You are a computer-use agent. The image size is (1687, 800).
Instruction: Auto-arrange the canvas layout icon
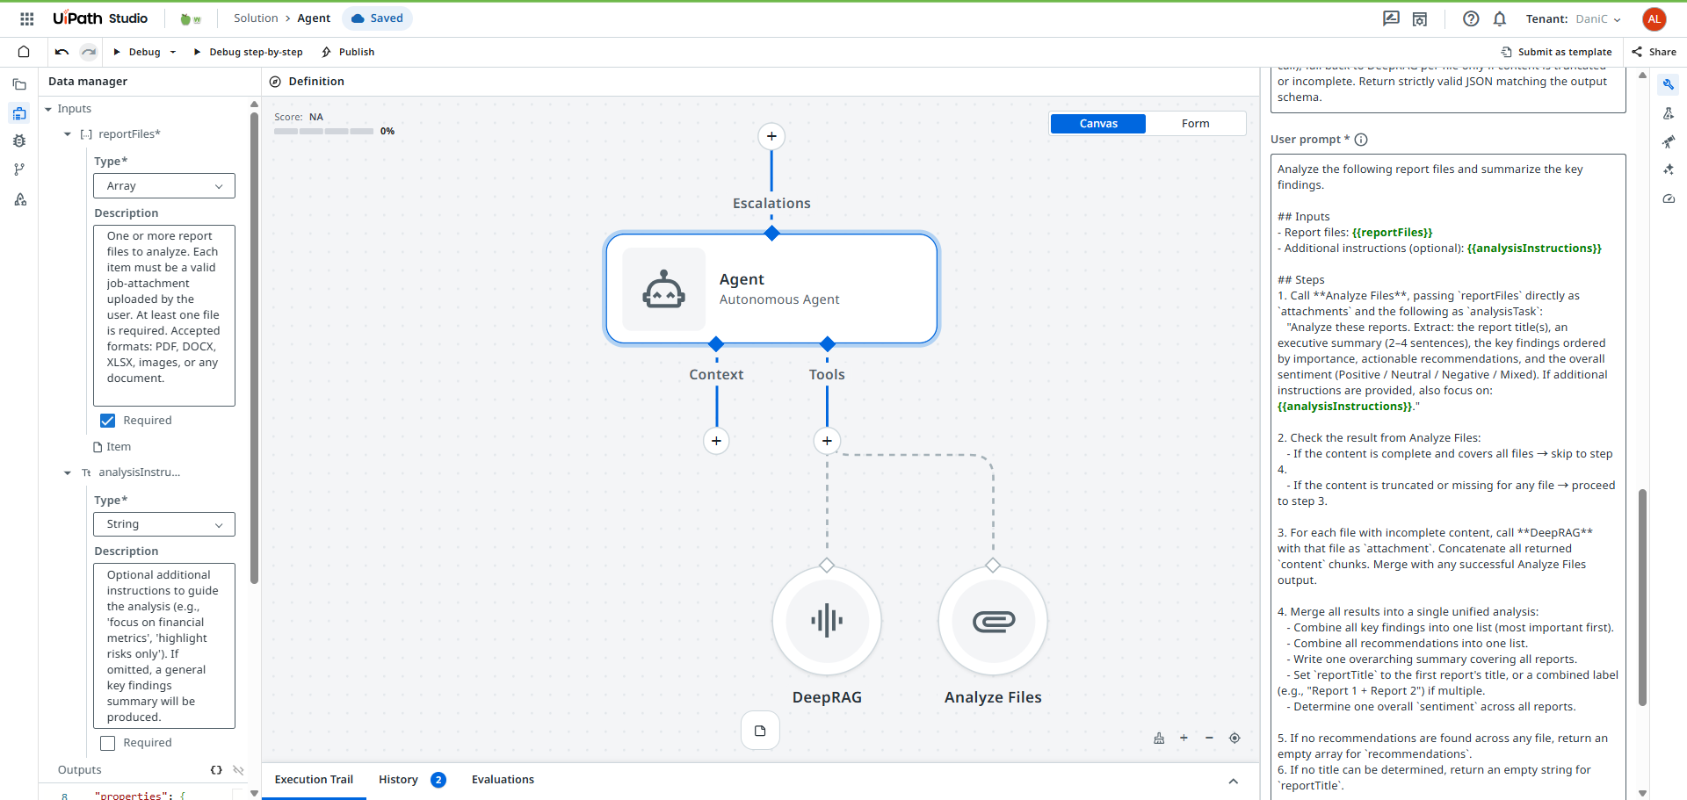[1159, 738]
